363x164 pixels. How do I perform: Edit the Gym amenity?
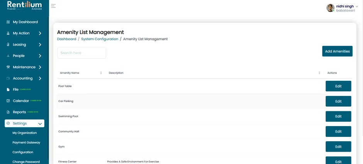(x=338, y=147)
